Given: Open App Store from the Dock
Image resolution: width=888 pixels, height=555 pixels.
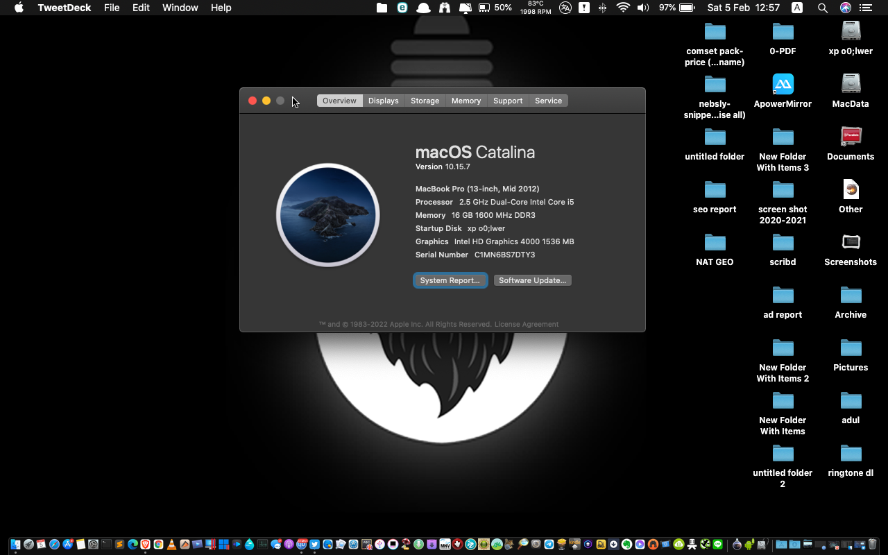Looking at the screenshot, I should (x=67, y=545).
